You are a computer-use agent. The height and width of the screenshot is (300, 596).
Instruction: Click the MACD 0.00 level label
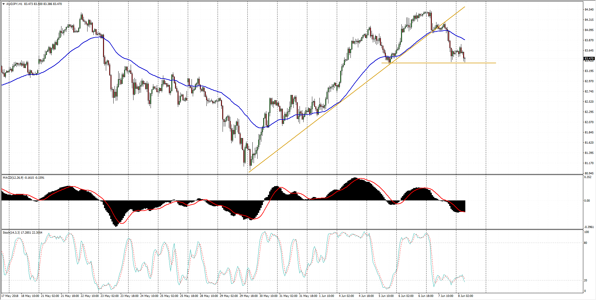(x=587, y=201)
